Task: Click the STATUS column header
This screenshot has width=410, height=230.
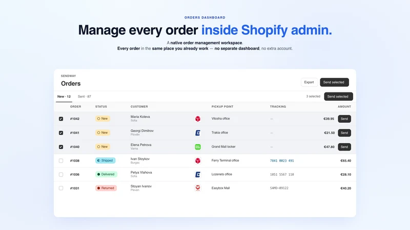Action: click(101, 107)
